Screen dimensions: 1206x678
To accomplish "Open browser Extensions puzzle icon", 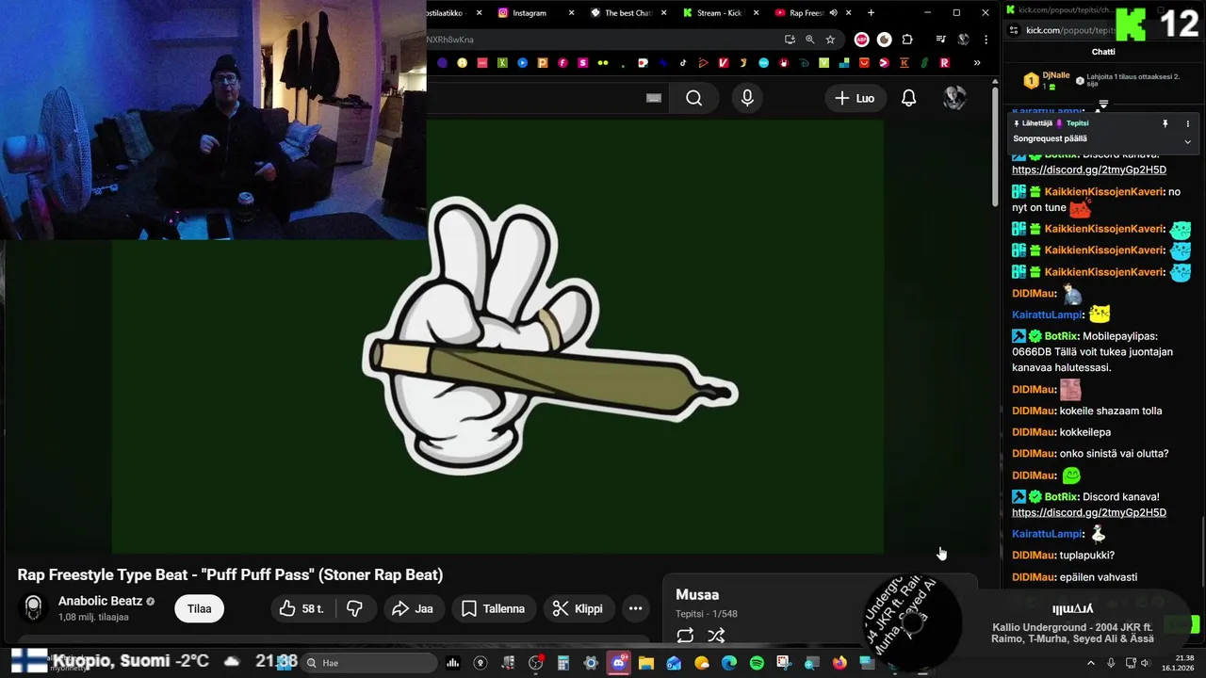I will click(907, 40).
